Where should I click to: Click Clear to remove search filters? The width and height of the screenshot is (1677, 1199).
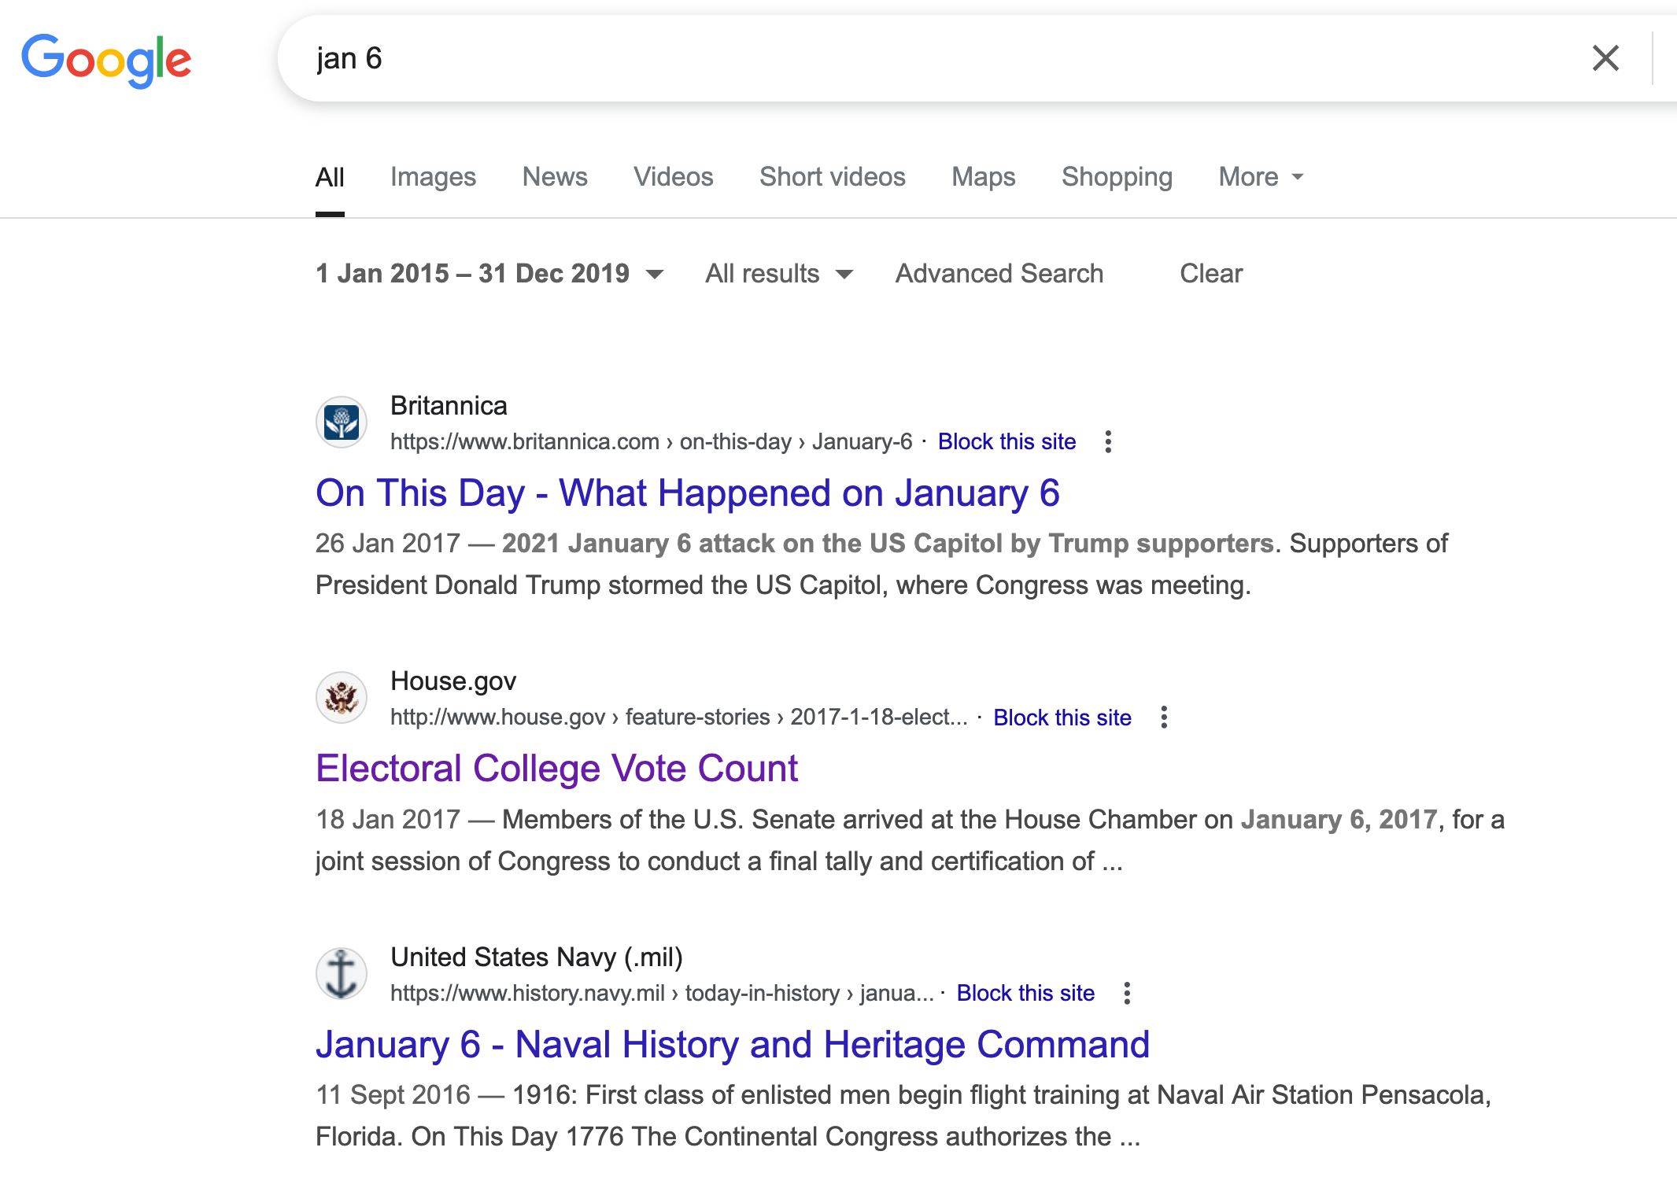(1210, 274)
